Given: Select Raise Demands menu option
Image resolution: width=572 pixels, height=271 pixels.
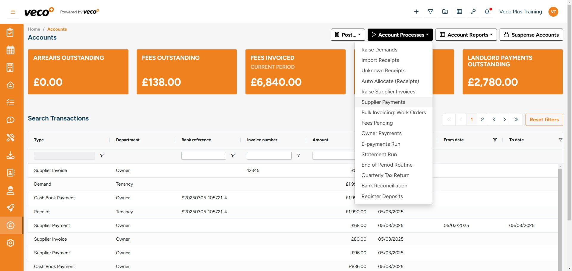Looking at the screenshot, I should click(379, 50).
